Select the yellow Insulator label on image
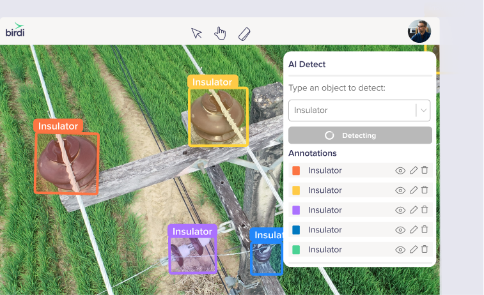Image resolution: width=484 pixels, height=295 pixels. coord(212,82)
